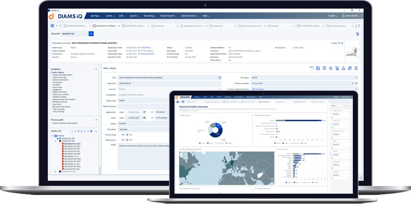This screenshot has width=411, height=204.
Task: Select No for Other party
Action: (128, 140)
